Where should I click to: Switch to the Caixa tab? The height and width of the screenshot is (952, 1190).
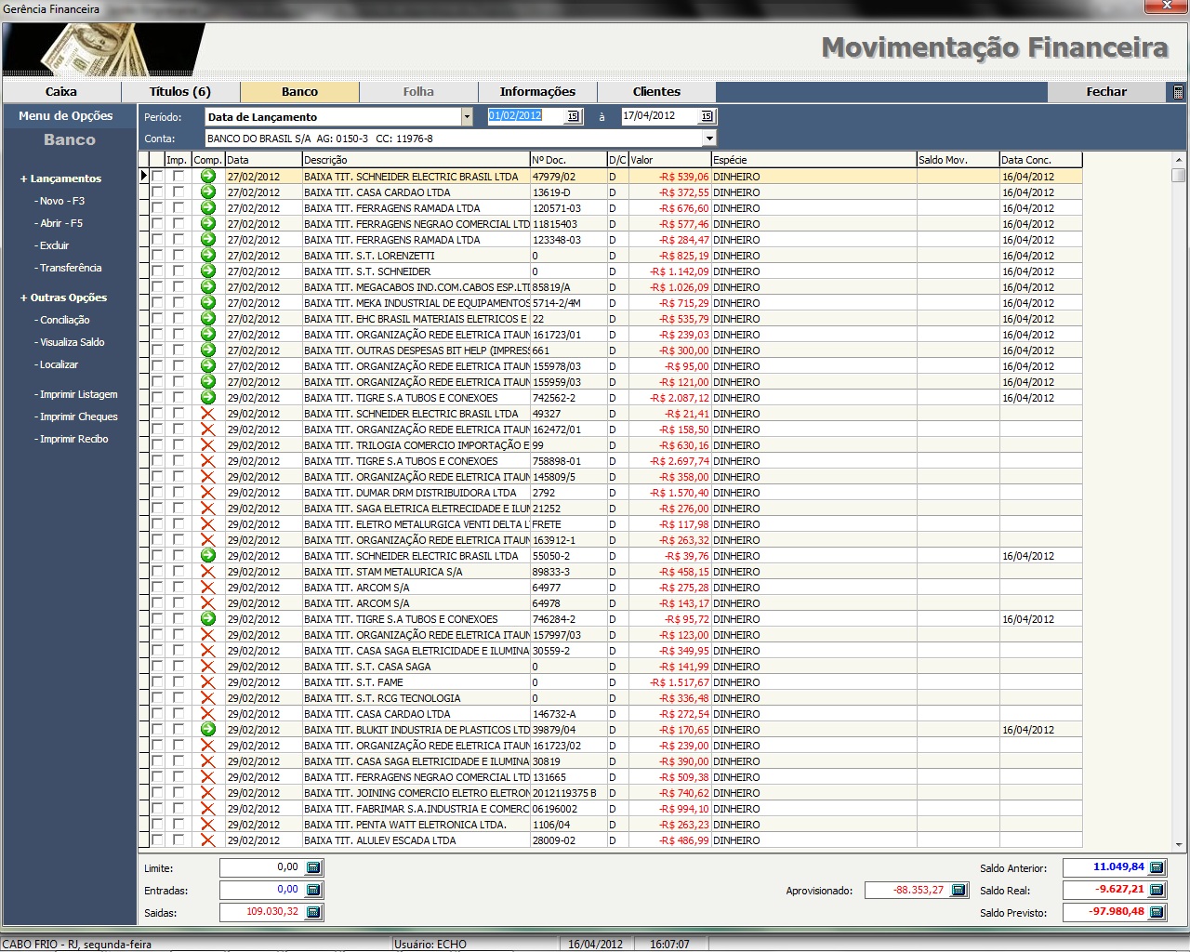pos(61,92)
